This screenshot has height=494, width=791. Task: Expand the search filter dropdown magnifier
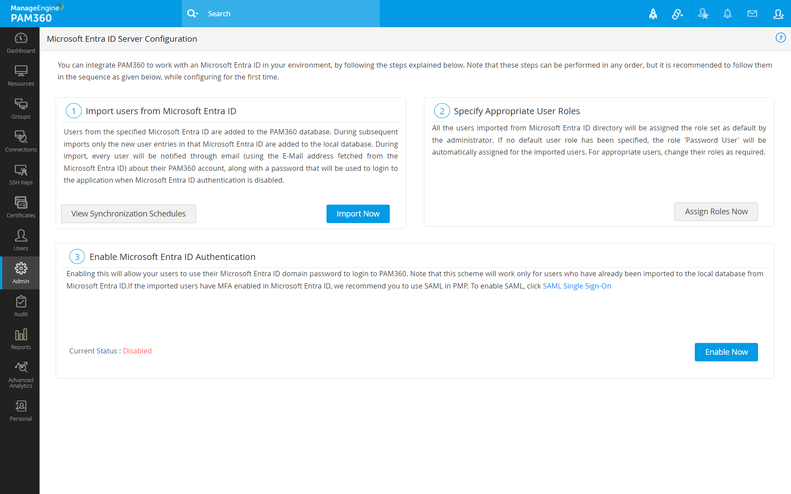click(x=192, y=14)
